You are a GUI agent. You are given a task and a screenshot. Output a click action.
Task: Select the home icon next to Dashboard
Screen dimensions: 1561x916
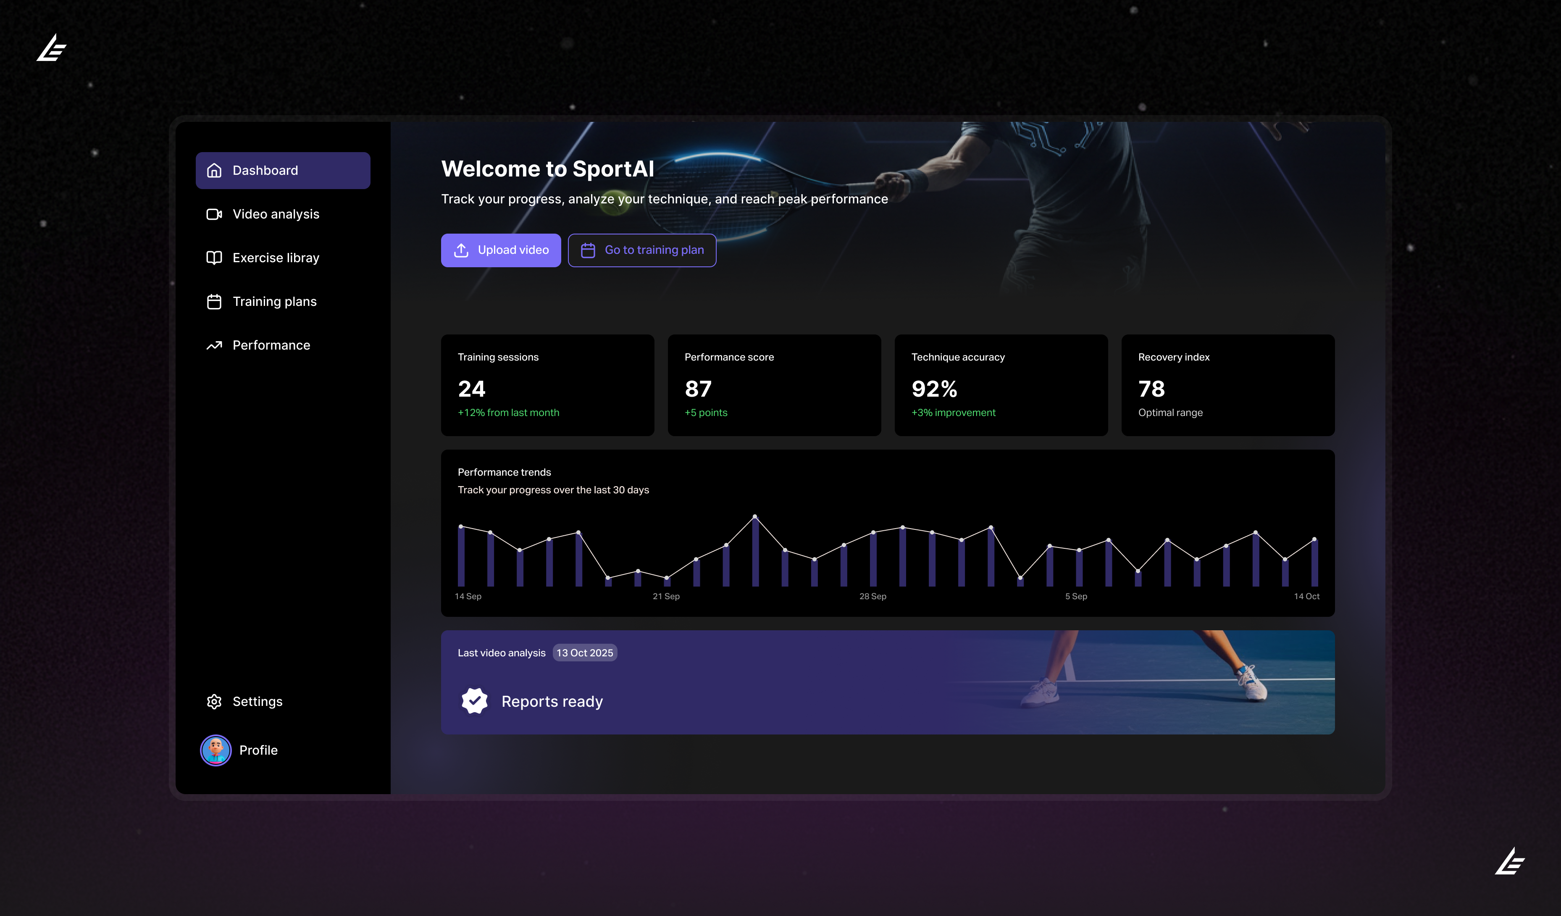point(214,170)
